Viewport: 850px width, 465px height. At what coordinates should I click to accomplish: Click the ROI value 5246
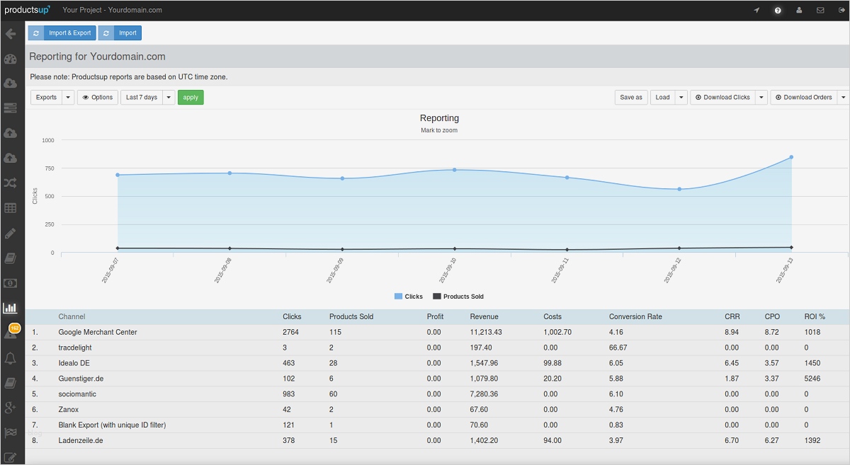[812, 379]
